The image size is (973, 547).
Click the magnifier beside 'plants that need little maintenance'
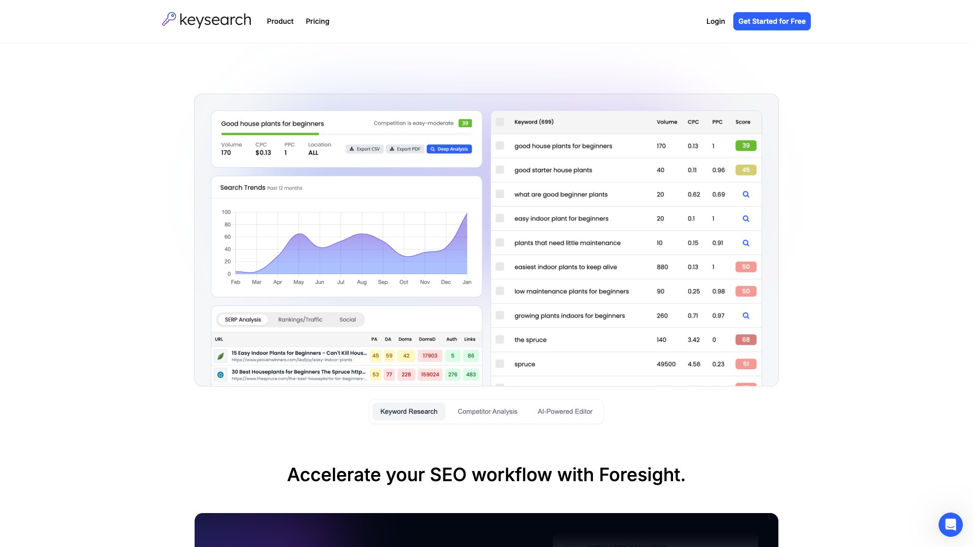click(x=745, y=243)
